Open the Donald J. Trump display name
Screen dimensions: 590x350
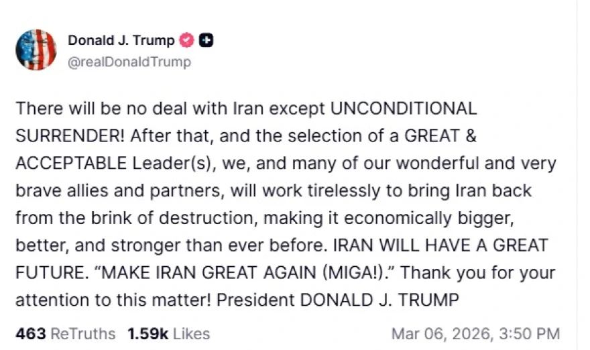(x=121, y=40)
